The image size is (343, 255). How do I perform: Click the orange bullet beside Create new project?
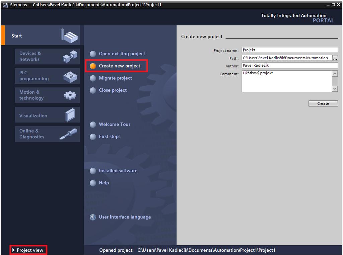coord(93,66)
